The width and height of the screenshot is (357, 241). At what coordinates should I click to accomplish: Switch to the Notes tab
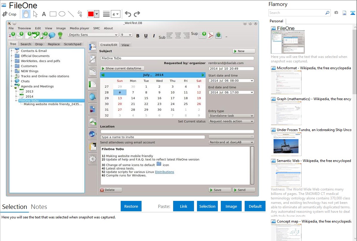point(39,207)
